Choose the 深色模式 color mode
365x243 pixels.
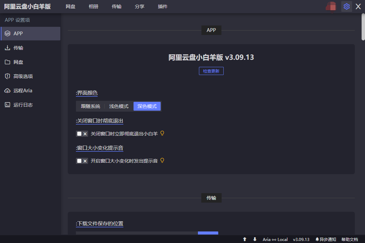click(147, 106)
